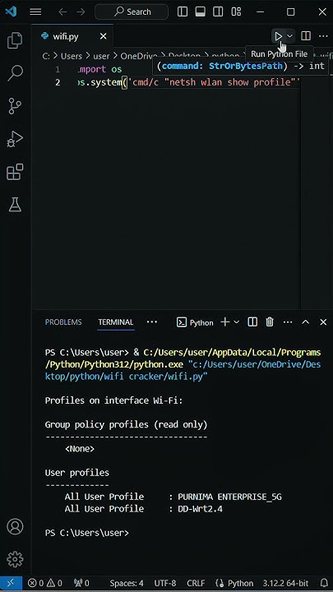
Task: Open the Search view in the activity bar
Action: 15,73
